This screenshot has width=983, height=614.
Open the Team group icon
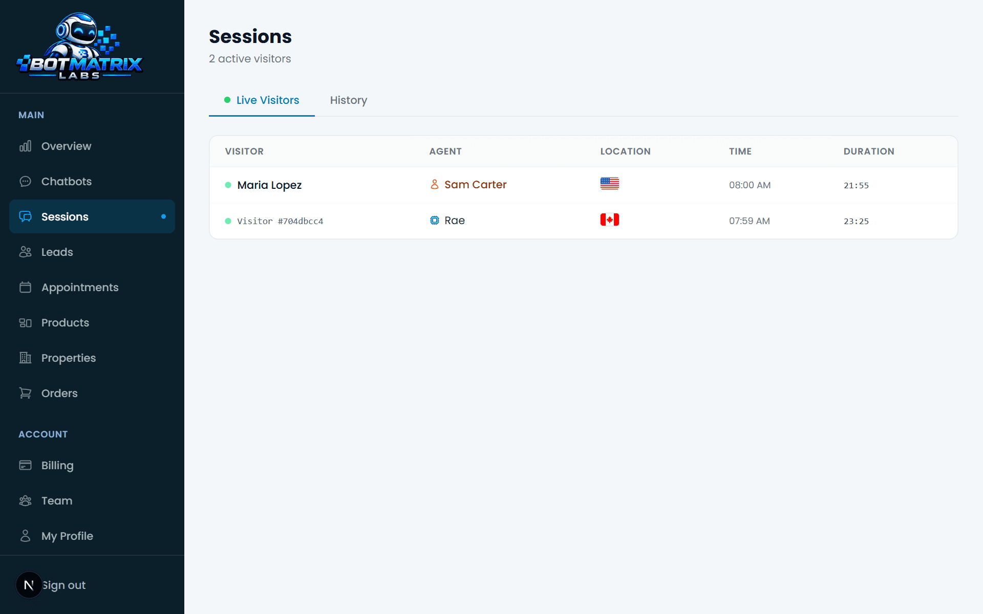point(25,501)
